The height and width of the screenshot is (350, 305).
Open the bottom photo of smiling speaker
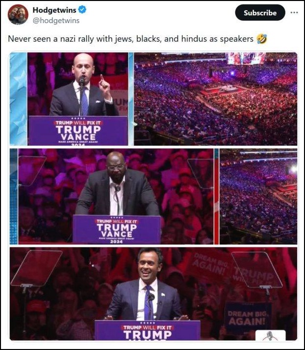pos(153,294)
